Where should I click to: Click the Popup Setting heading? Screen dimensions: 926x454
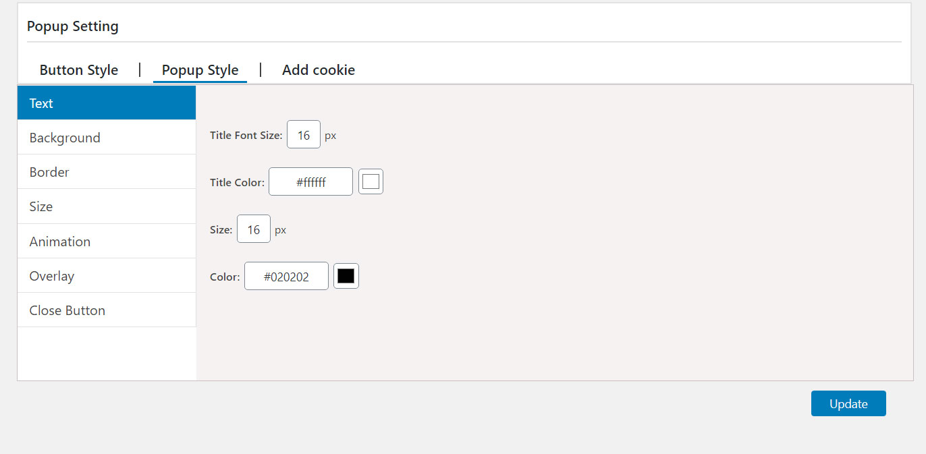pyautogui.click(x=73, y=26)
